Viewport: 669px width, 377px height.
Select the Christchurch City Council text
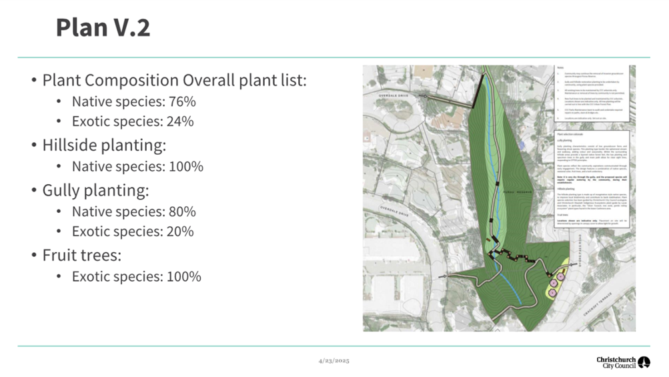click(x=616, y=362)
